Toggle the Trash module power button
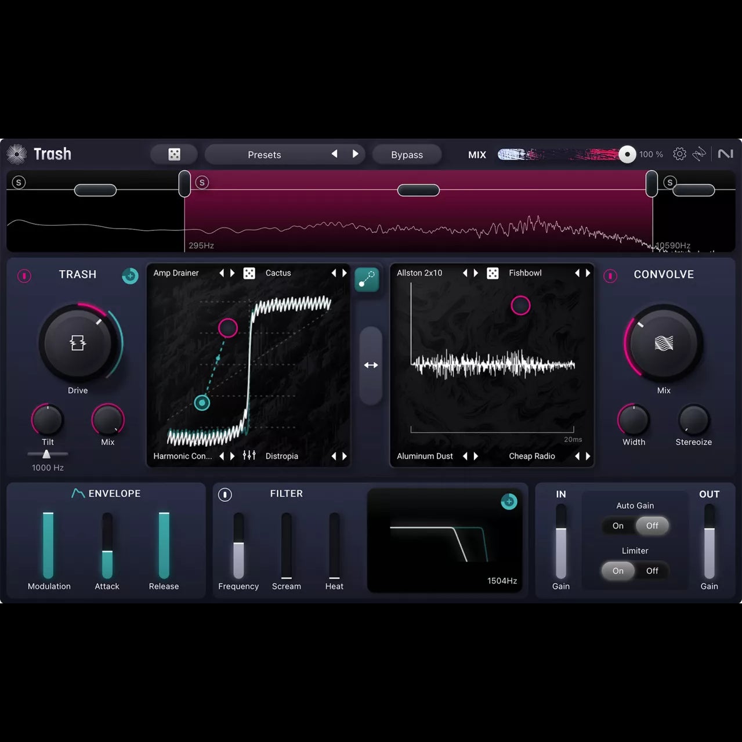742x742 pixels. [24, 276]
